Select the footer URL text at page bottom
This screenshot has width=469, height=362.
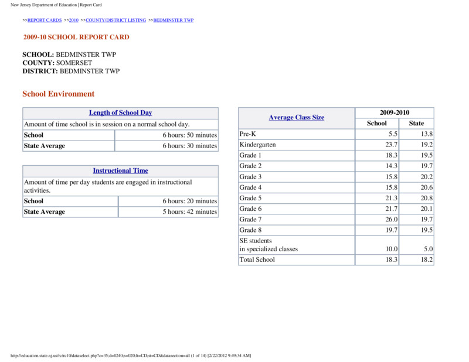(x=131, y=356)
